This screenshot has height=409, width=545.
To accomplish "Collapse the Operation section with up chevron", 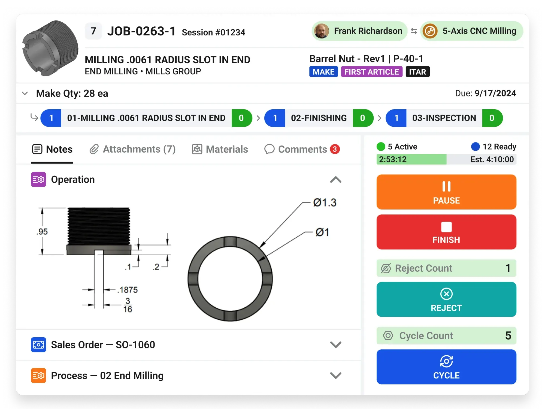I will (x=336, y=180).
